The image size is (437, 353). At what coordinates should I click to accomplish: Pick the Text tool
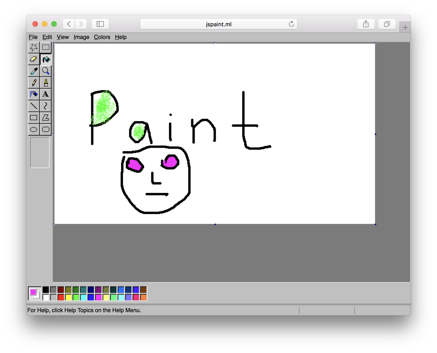tap(46, 94)
